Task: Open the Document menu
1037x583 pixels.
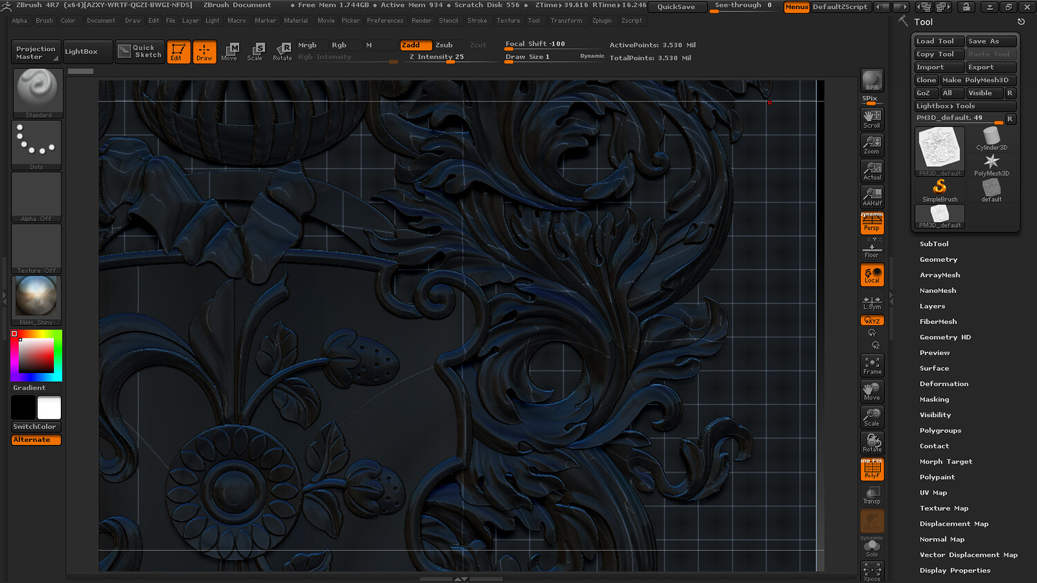Action: [101, 21]
